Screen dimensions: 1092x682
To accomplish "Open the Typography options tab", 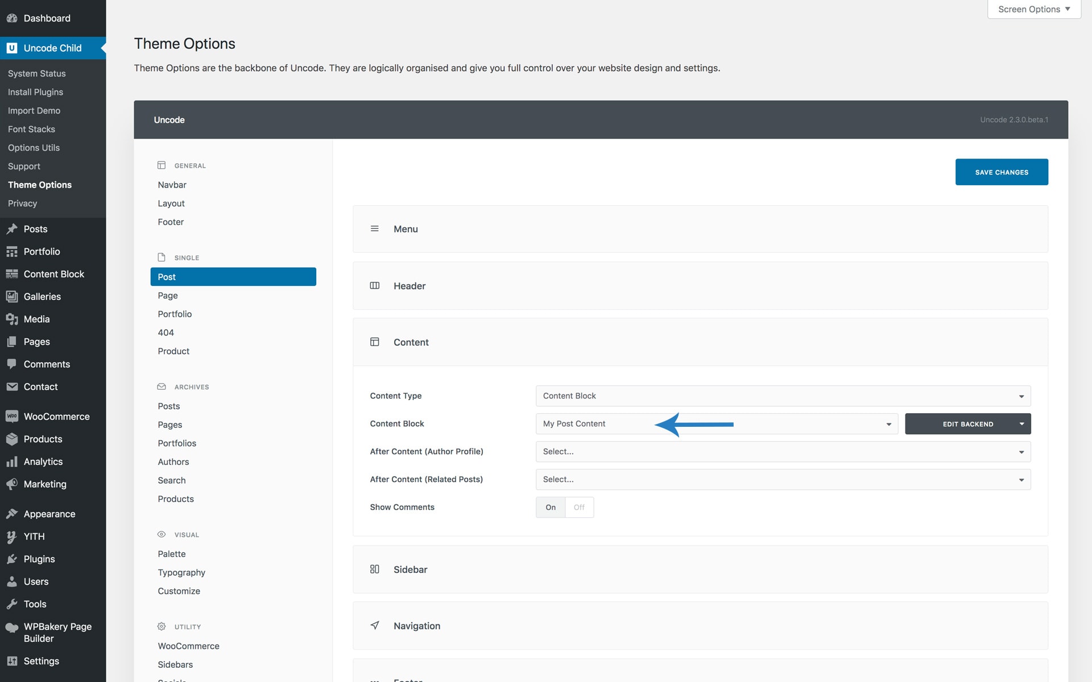I will coord(181,572).
